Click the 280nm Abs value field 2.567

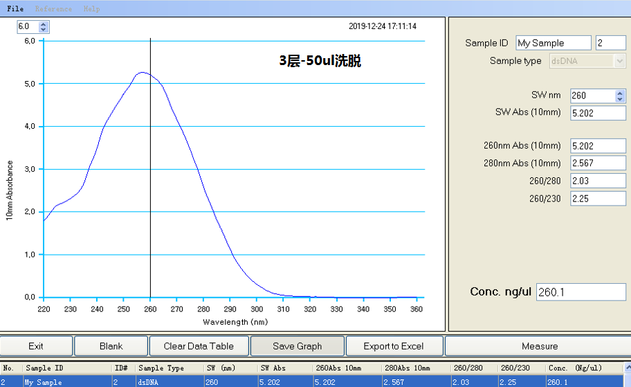[598, 163]
